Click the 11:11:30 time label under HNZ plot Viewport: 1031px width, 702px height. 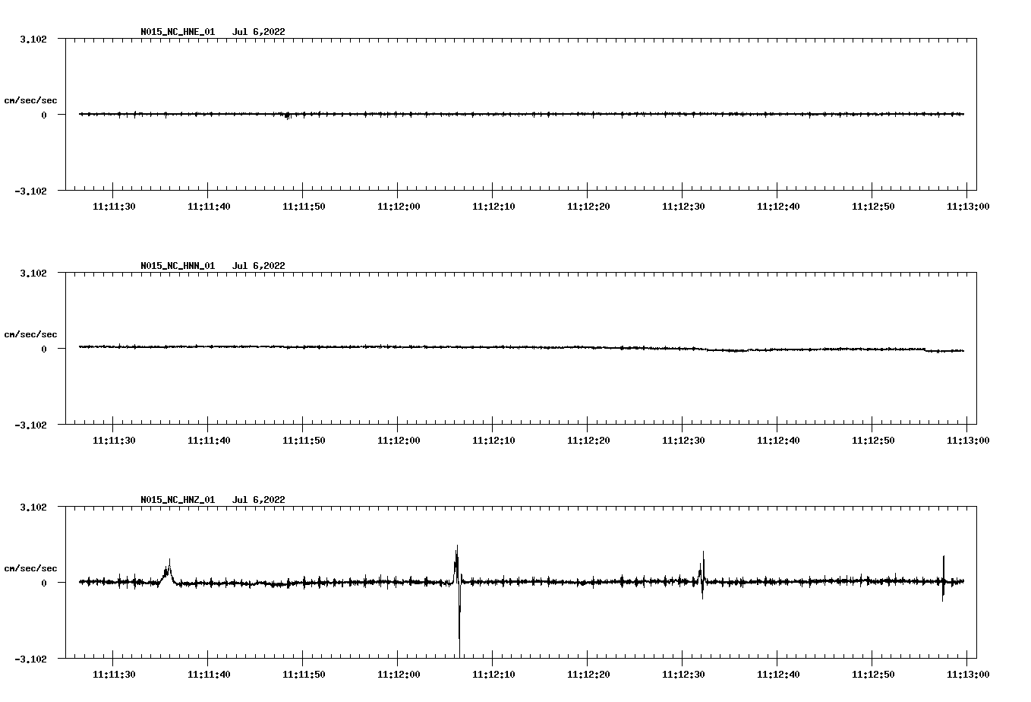pos(114,674)
